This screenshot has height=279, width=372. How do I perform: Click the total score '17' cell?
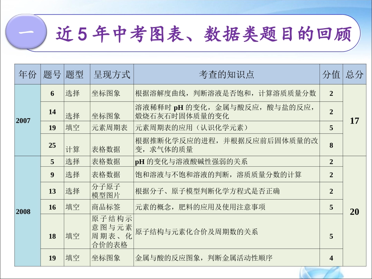(x=354, y=121)
